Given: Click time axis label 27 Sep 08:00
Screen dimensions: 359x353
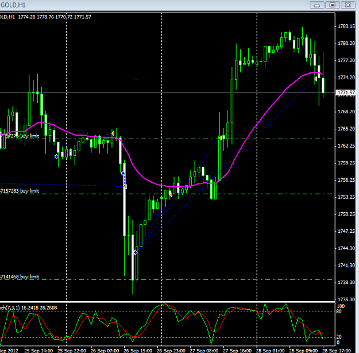Looking at the screenshot, I should point(204,351).
